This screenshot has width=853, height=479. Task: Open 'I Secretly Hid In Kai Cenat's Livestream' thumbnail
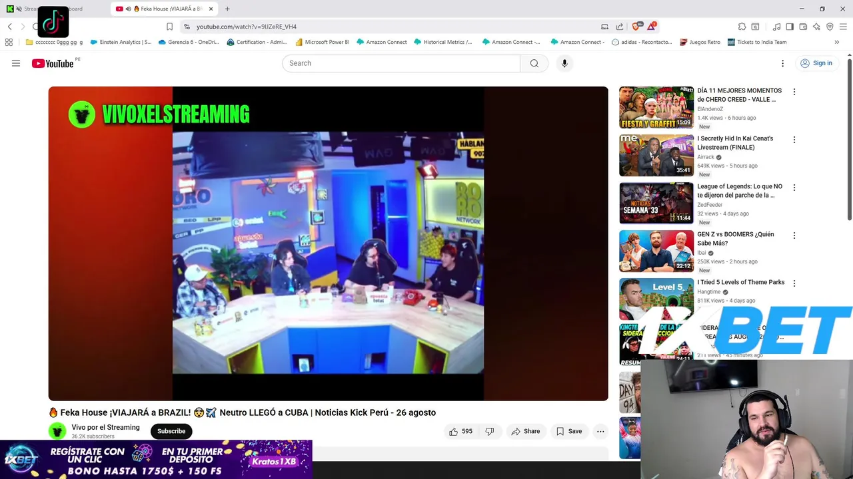pos(656,155)
